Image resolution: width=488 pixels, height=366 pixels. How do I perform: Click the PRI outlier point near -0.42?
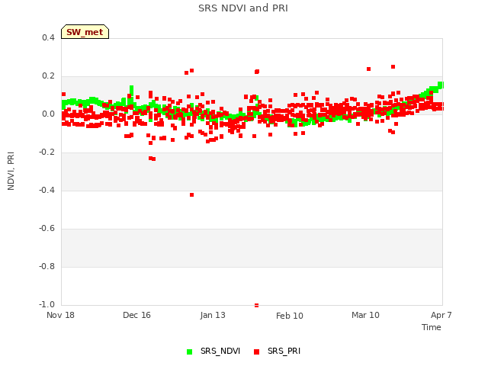click(x=191, y=195)
